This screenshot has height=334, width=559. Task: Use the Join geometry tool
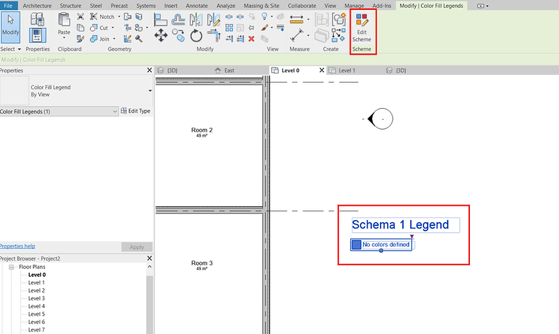[100, 38]
